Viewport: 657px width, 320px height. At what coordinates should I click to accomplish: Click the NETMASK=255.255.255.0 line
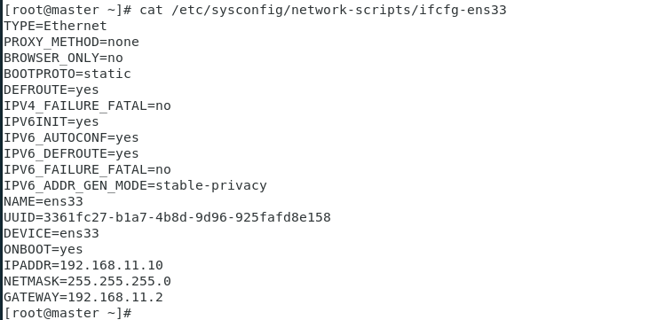(87, 281)
